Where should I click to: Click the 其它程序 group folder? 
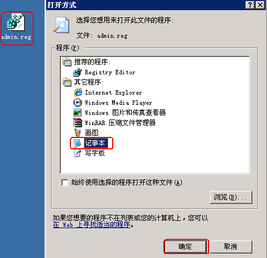[x=67, y=82]
